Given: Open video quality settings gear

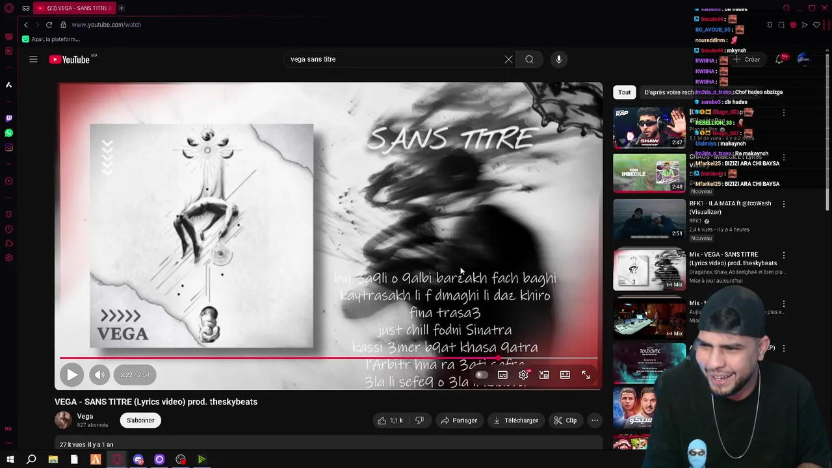Looking at the screenshot, I should (x=523, y=375).
